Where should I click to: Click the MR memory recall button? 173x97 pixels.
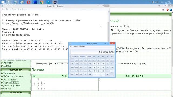pos(99,57)
